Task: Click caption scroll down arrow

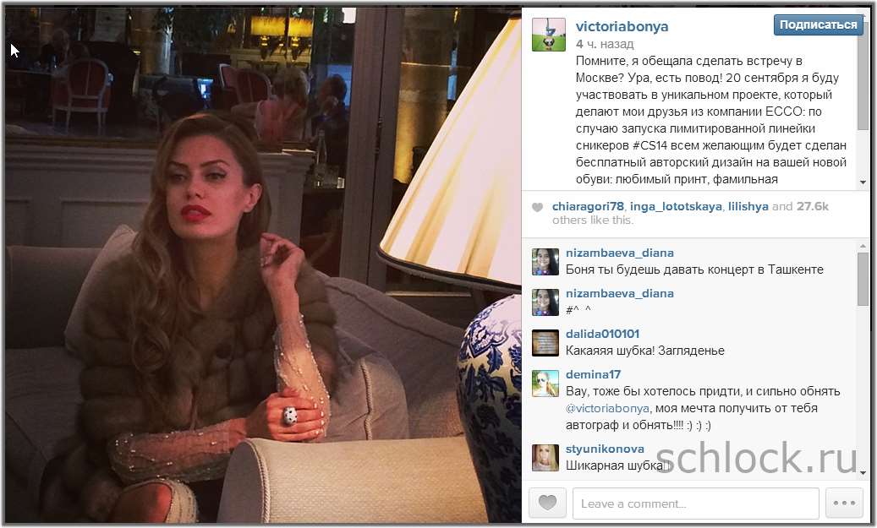Action: pos(863,182)
